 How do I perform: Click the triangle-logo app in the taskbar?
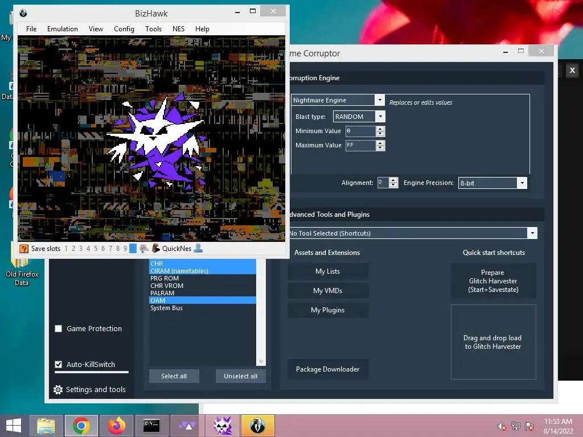[x=187, y=426]
